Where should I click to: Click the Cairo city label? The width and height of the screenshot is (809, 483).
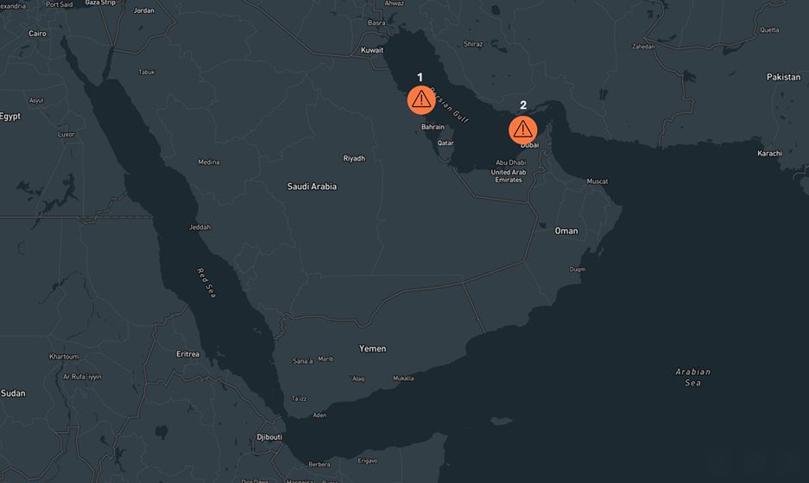click(x=37, y=34)
